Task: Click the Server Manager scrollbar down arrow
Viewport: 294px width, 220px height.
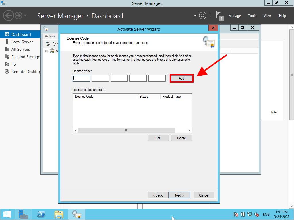Action: [292, 206]
